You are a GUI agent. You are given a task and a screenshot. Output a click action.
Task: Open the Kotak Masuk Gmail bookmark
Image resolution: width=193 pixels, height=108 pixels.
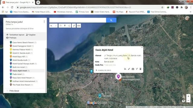41,12
